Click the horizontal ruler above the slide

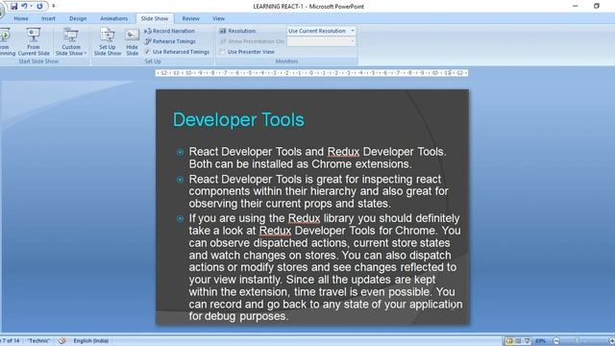tap(311, 73)
